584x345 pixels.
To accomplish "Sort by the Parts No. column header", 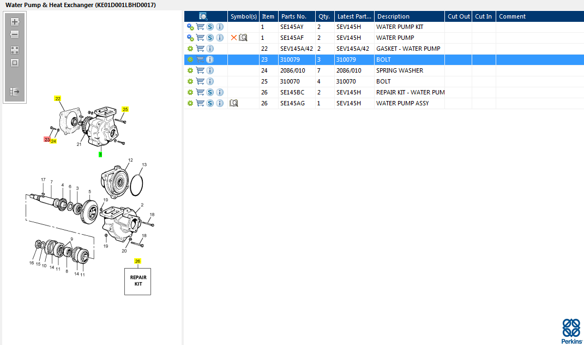I will click(297, 16).
